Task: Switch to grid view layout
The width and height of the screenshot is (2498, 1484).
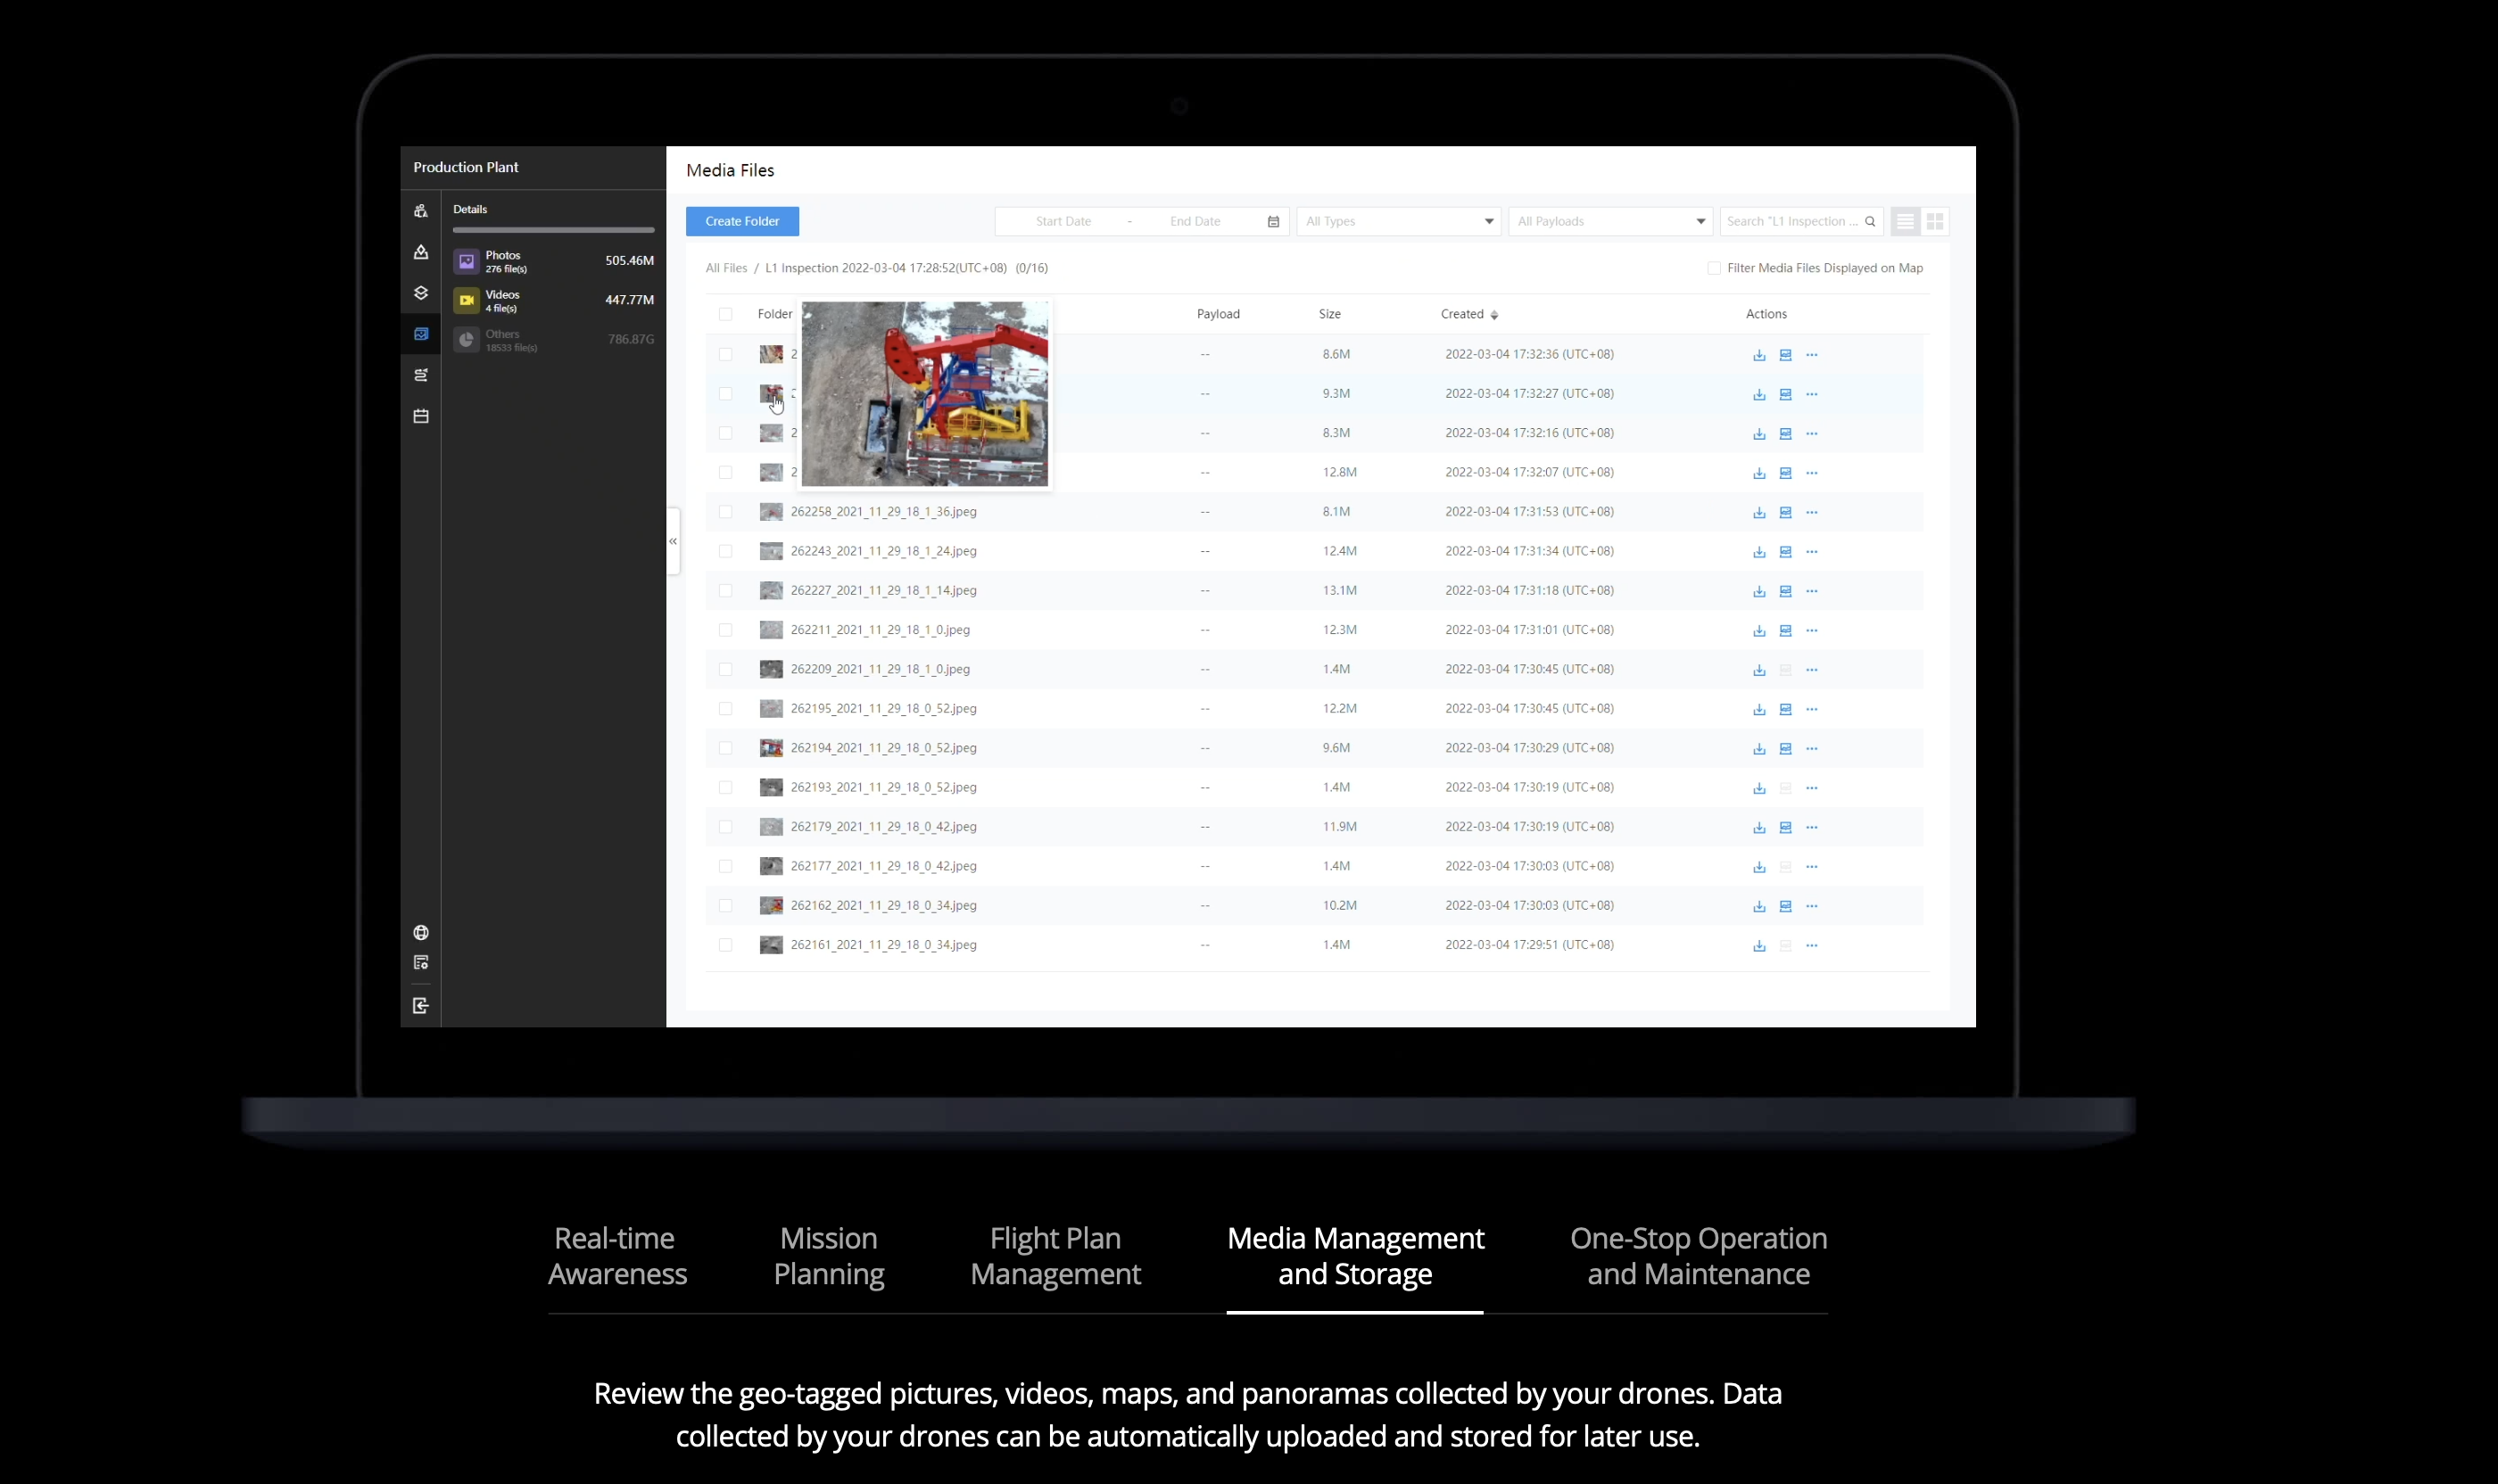Action: click(x=1935, y=222)
